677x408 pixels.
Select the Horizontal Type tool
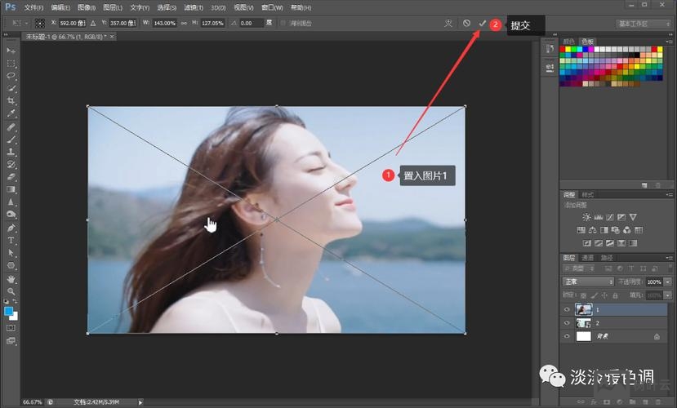click(x=11, y=241)
